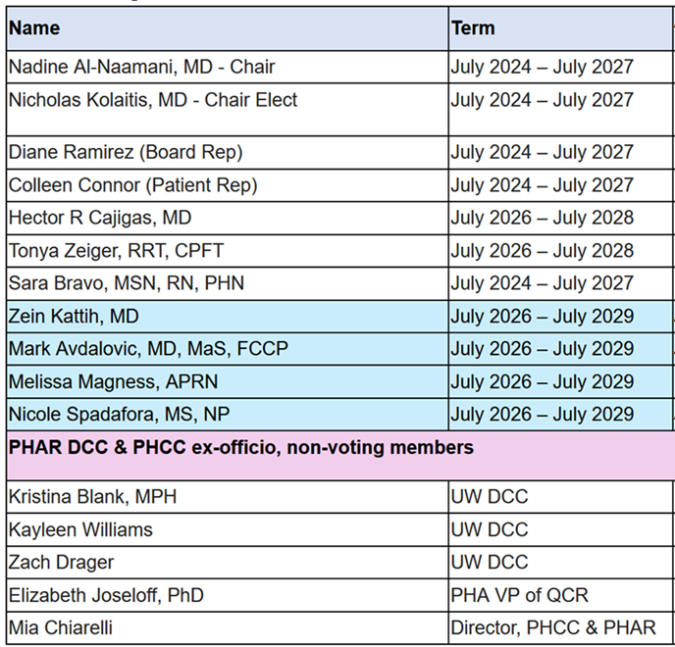Screen dimensions: 675x647
Task: Select Tonya Zeiger, RRT, CPFT cell
Action: pos(228,251)
